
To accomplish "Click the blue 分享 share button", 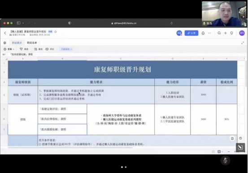I will [x=191, y=33].
